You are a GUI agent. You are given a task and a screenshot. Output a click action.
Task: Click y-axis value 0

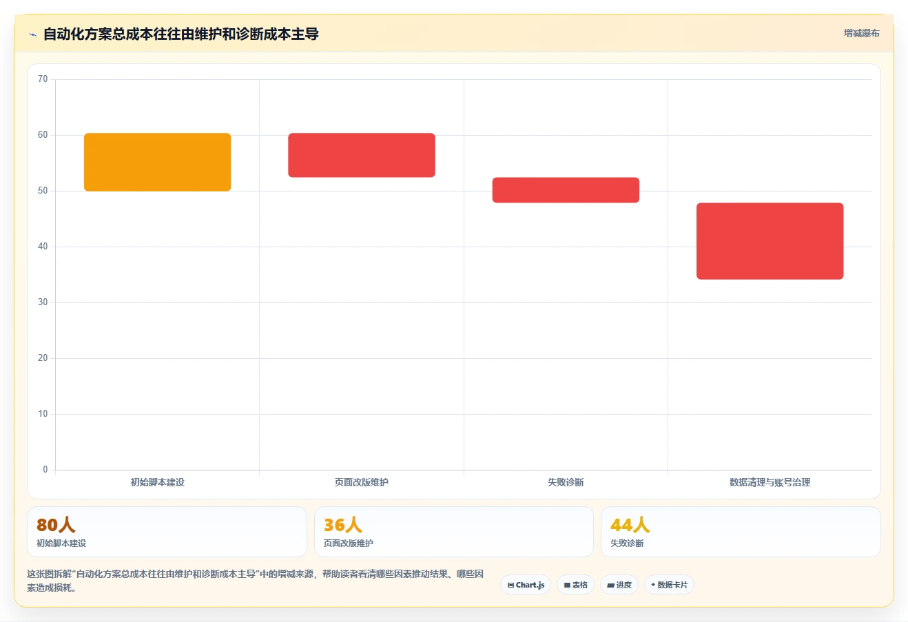[x=45, y=470]
